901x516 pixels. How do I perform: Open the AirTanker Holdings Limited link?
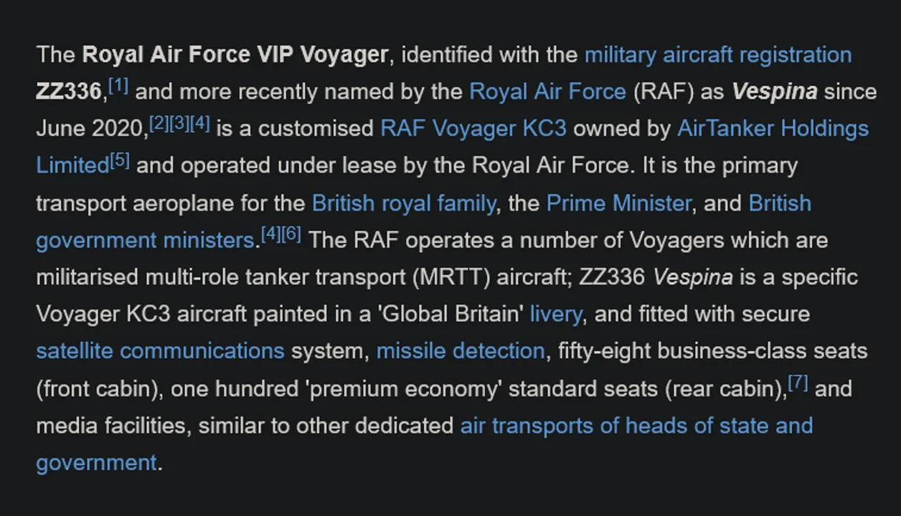click(773, 129)
